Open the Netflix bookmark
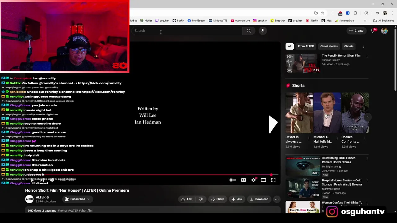 [312, 21]
